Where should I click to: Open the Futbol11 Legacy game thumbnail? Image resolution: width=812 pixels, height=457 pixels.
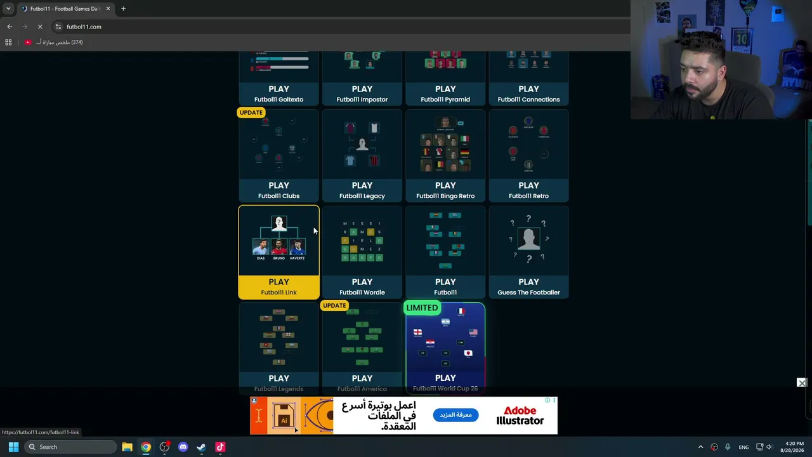click(x=362, y=145)
